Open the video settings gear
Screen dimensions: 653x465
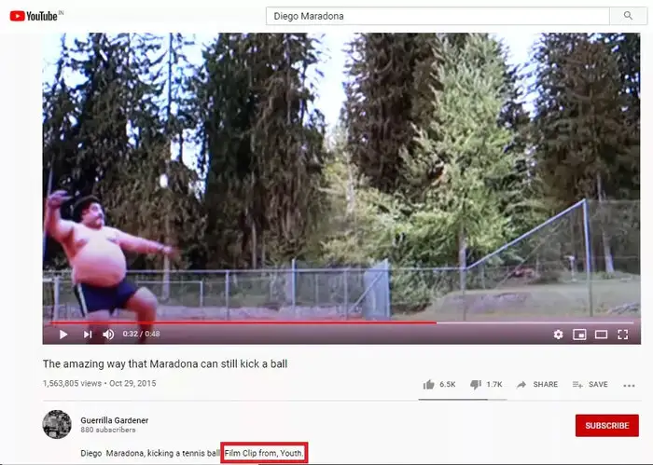tap(558, 335)
